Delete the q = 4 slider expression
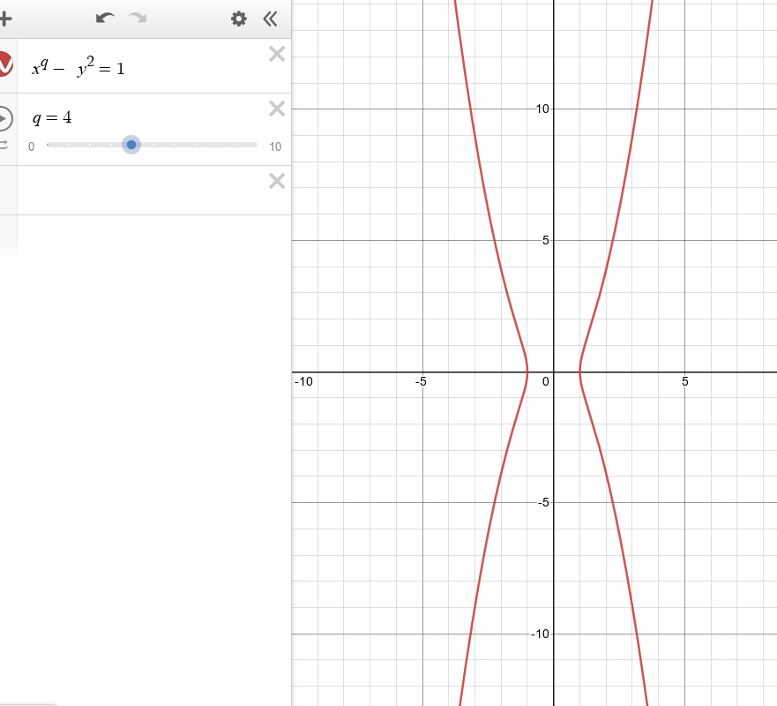Screen dimensions: 777x706 click(x=277, y=109)
